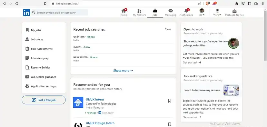Click the page vertical scrollbar
The width and height of the screenshot is (267, 127).
point(265,34)
